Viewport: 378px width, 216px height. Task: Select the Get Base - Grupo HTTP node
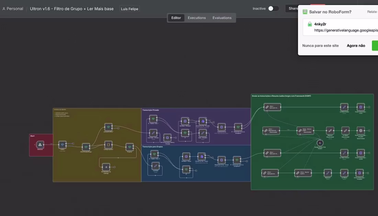pyautogui.click(x=186, y=156)
